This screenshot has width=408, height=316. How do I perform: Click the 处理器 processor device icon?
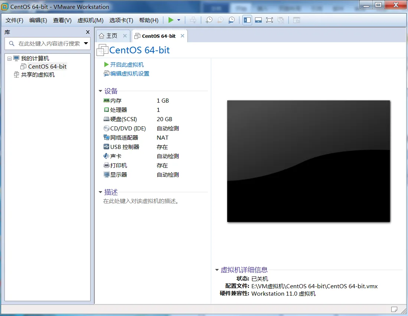(107, 110)
